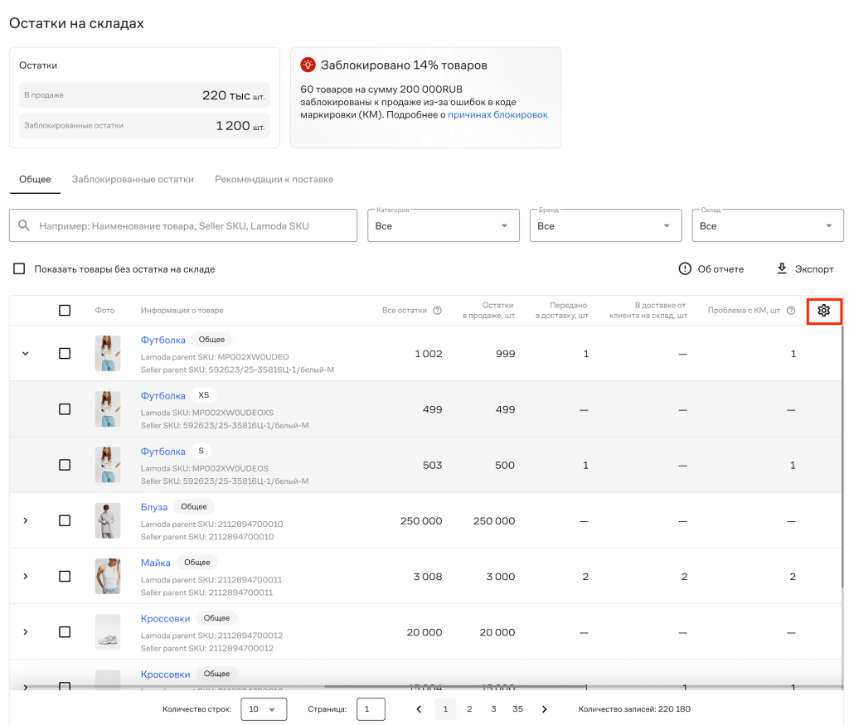Enable Показать товары без остатка на складе

click(20, 269)
